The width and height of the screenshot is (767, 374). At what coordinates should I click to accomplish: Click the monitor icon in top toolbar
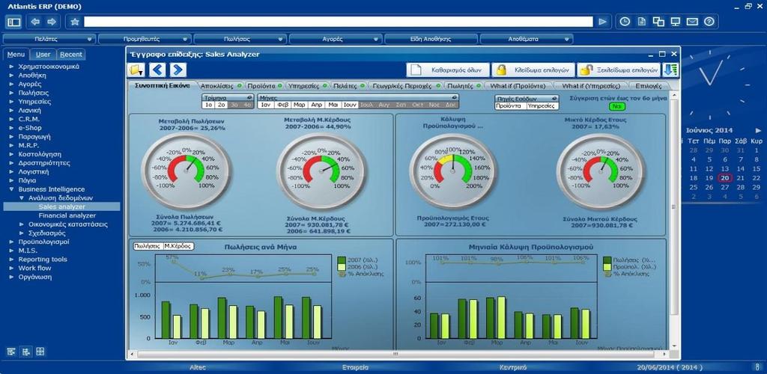coord(676,22)
